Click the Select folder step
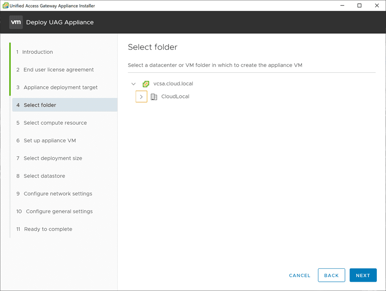386x291 pixels. coord(40,105)
